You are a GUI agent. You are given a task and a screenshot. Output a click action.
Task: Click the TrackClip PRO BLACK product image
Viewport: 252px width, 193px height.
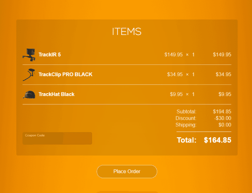[29, 74]
